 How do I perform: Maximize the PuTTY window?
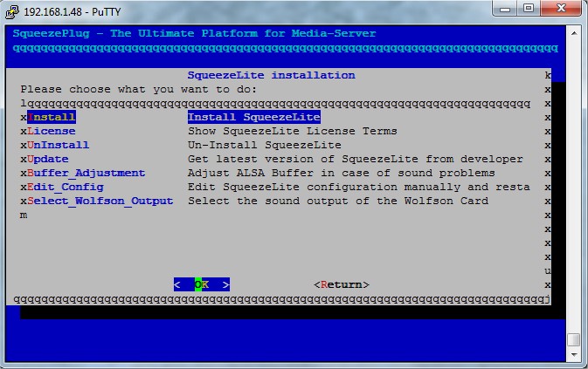529,9
